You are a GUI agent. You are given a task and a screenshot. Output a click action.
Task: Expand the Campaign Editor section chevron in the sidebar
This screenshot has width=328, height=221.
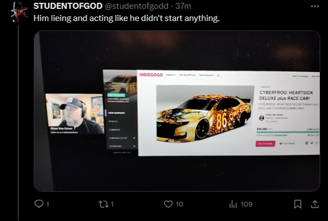tap(134, 138)
